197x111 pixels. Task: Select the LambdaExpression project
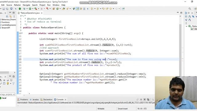(8, 25)
